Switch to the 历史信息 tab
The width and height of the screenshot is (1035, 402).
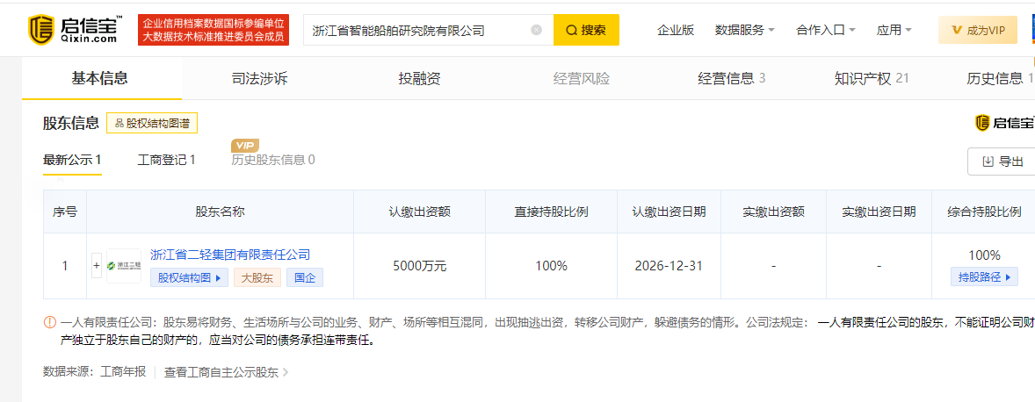1000,79
